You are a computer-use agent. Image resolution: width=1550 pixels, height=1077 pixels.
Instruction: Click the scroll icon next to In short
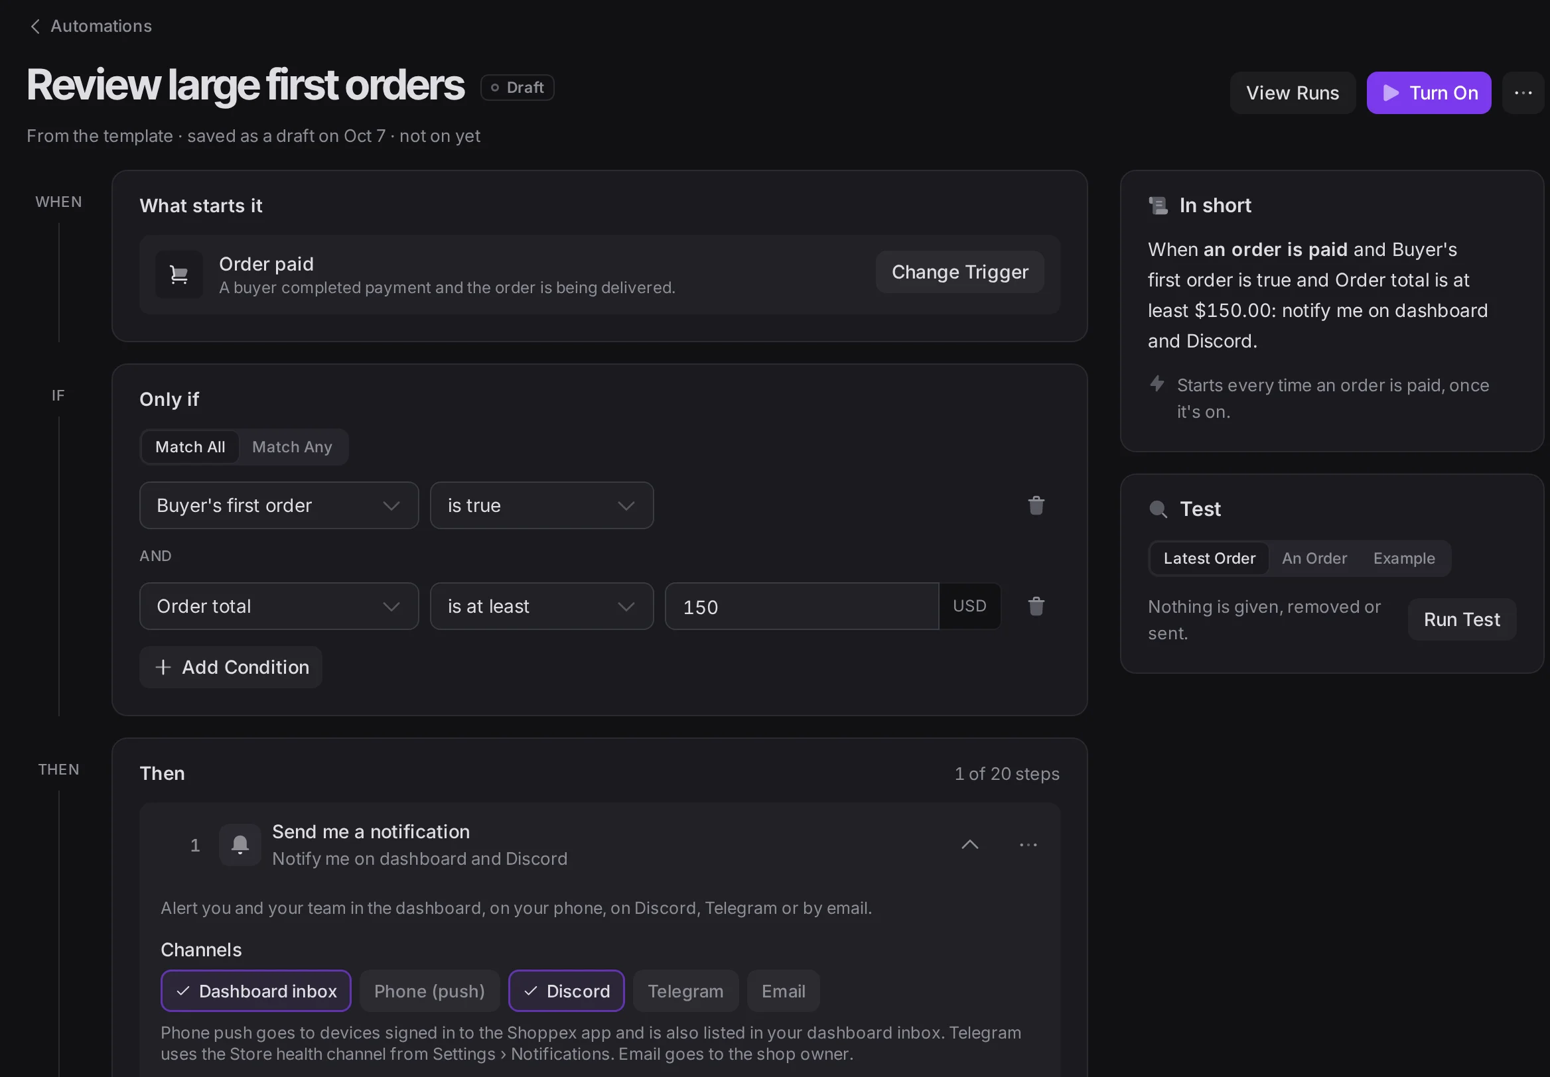[x=1158, y=205]
